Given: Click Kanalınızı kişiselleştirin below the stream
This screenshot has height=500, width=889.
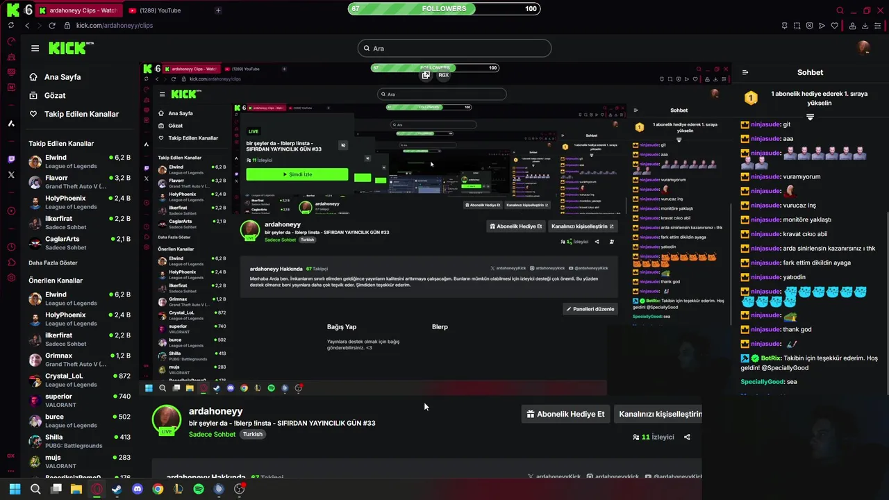Looking at the screenshot, I should 658,414.
